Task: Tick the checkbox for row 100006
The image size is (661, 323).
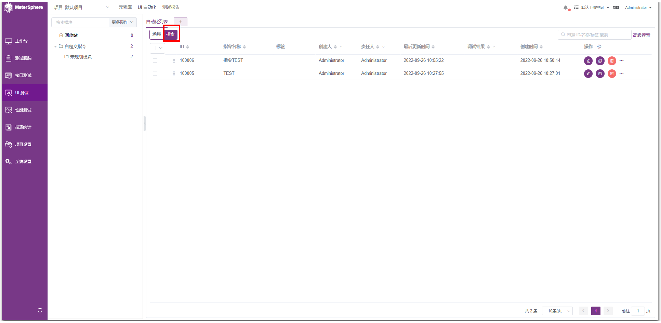Action: click(155, 60)
